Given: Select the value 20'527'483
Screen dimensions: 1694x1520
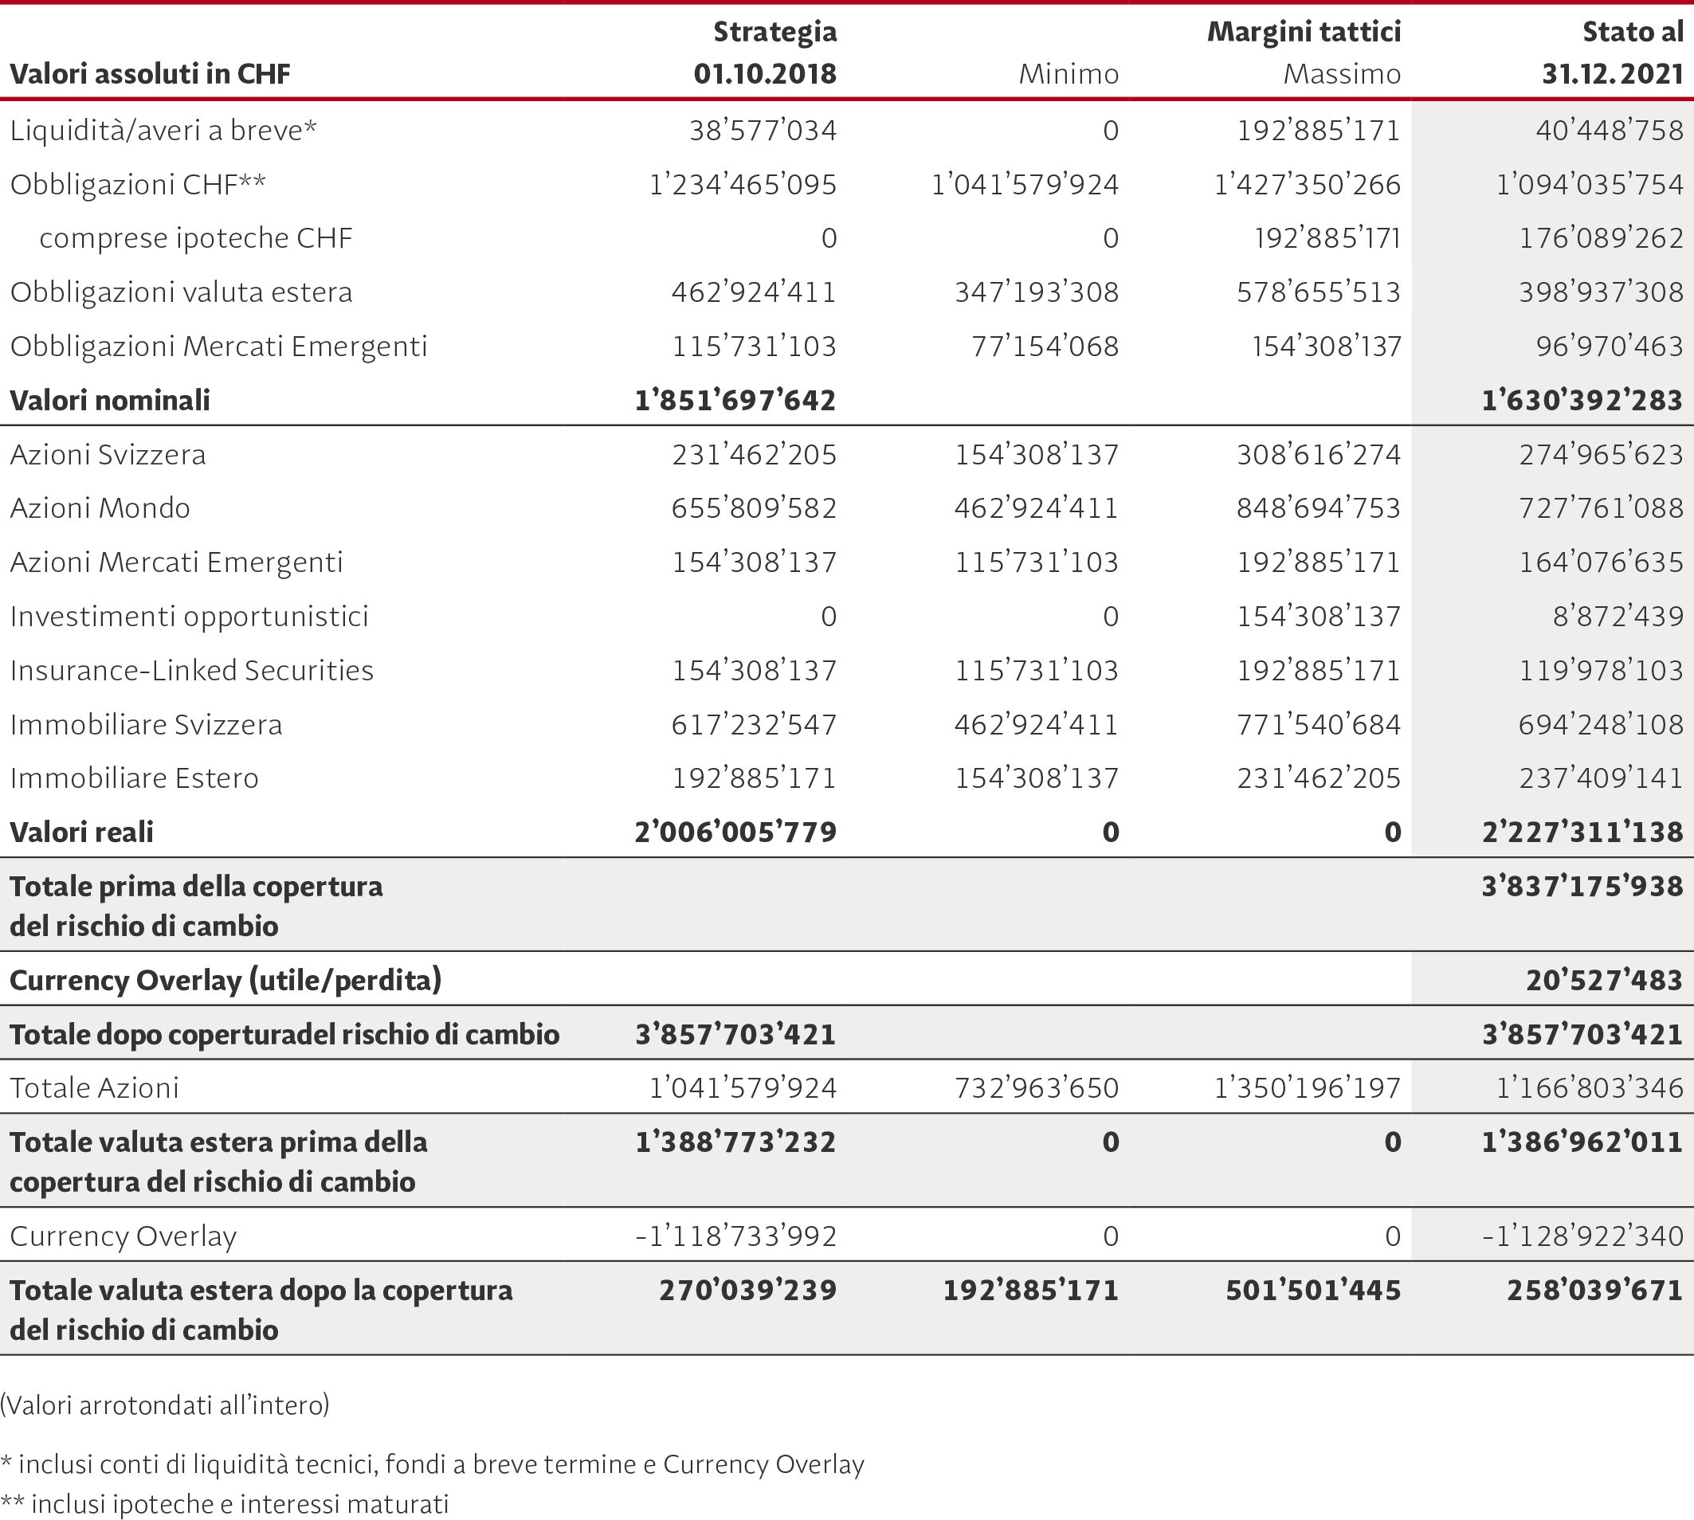Looking at the screenshot, I should click(x=1605, y=981).
